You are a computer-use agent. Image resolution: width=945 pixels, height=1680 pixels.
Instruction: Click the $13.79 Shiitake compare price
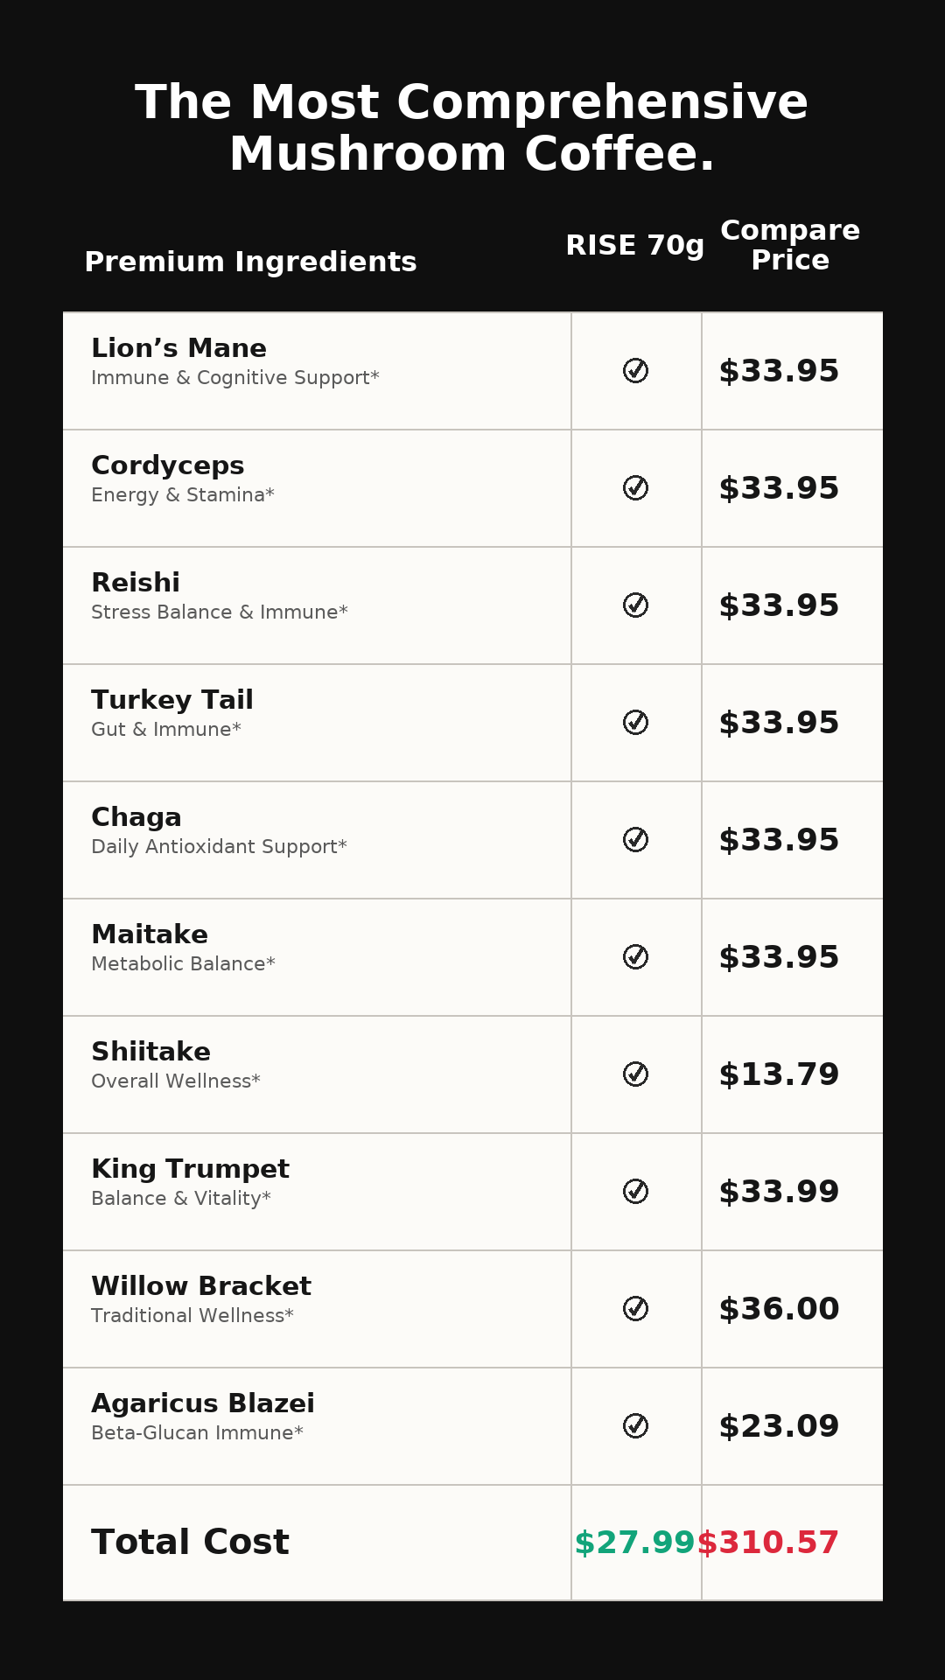[x=779, y=1074]
